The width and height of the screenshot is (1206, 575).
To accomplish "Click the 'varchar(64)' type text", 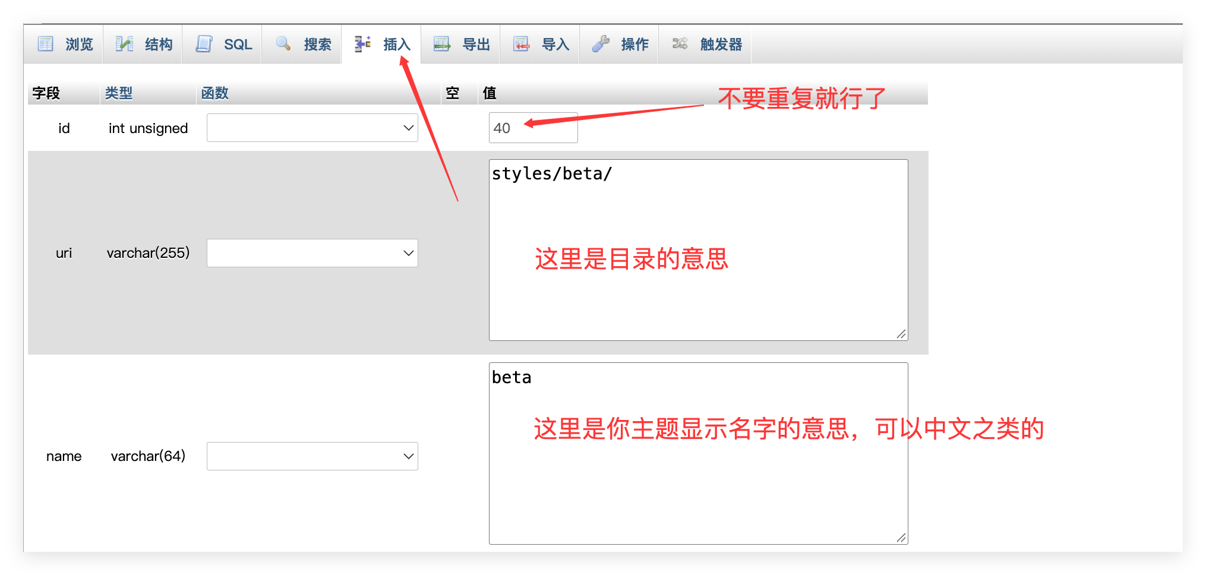I will pos(148,456).
